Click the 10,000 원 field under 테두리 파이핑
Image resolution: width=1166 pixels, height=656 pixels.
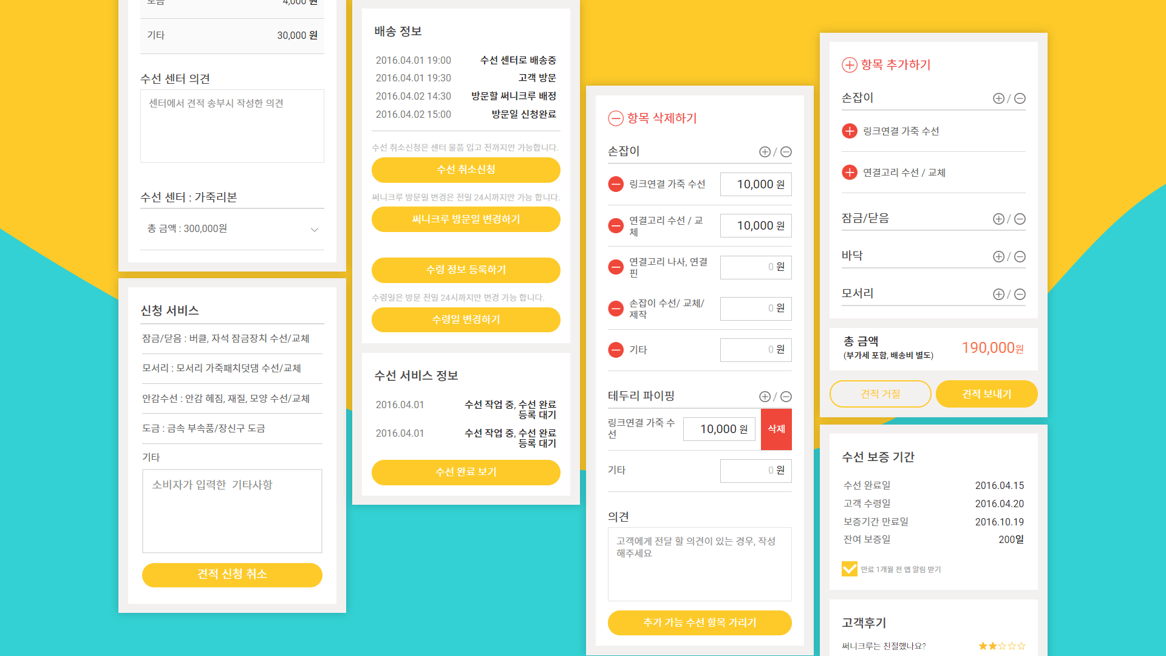(x=719, y=429)
